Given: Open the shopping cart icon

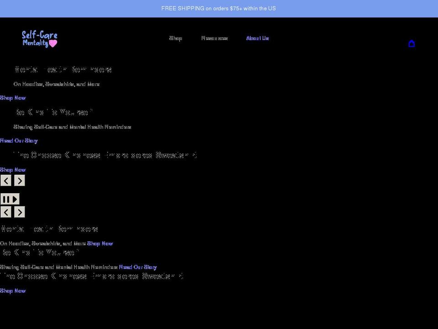Looking at the screenshot, I should pyautogui.click(x=412, y=43).
